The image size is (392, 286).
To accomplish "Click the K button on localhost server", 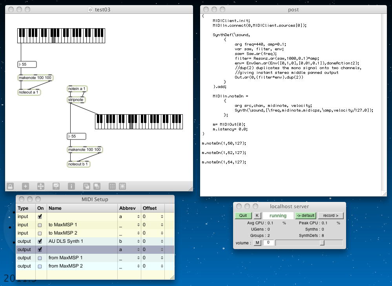I will pos(257,215).
